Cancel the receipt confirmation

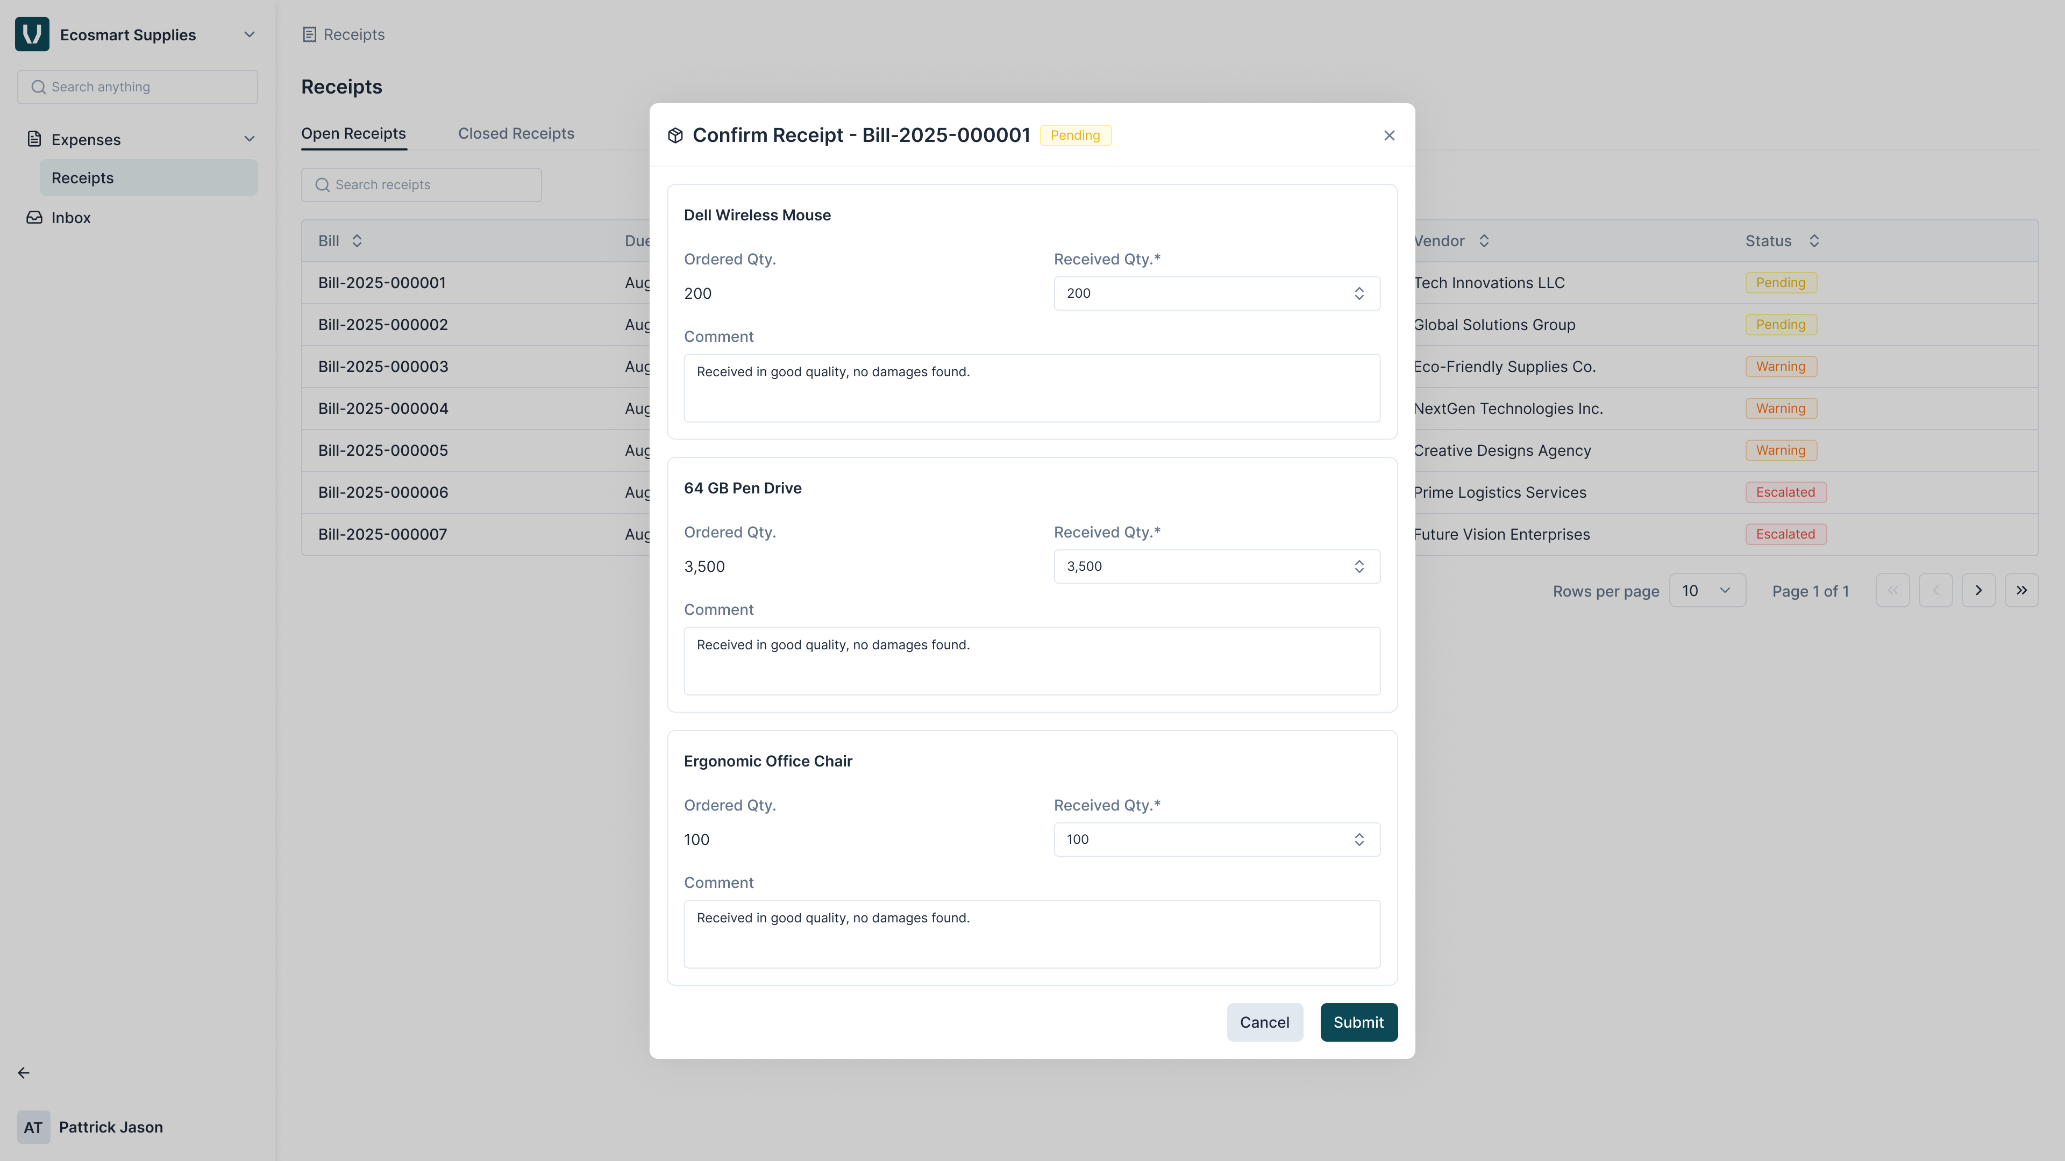(x=1264, y=1022)
